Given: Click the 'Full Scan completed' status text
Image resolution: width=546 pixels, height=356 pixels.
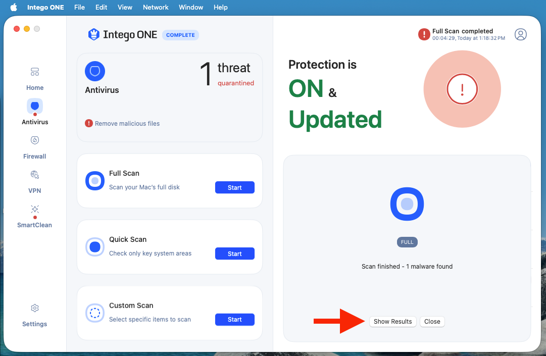Looking at the screenshot, I should point(463,31).
